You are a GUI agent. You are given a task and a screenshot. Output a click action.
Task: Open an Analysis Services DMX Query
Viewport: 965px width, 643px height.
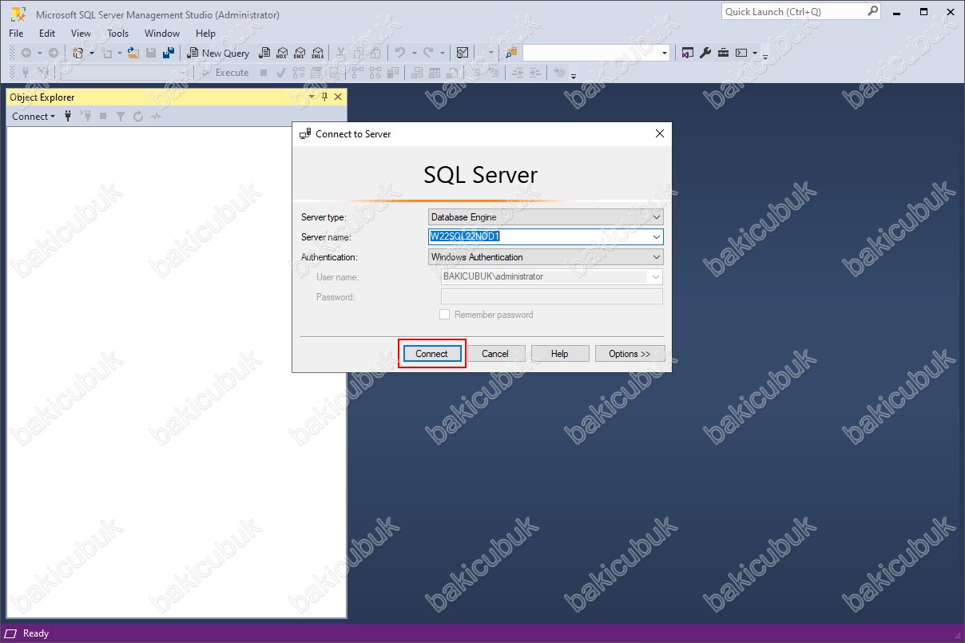[x=300, y=53]
